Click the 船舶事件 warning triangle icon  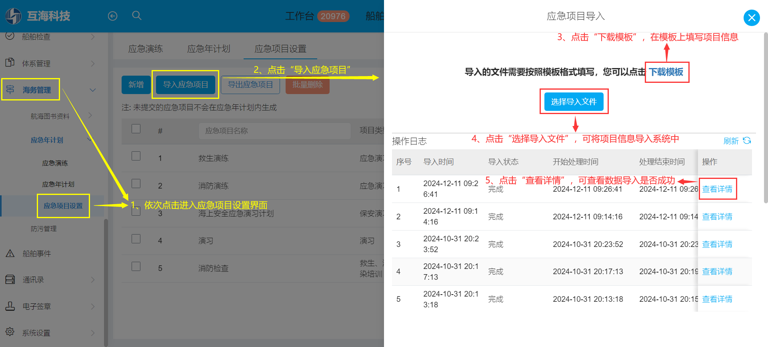click(10, 253)
